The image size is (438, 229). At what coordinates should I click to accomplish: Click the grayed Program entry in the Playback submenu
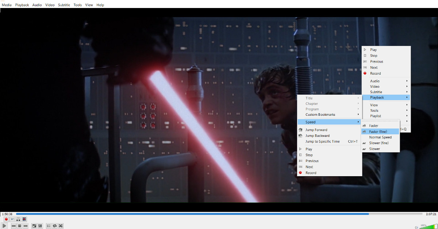(330, 109)
